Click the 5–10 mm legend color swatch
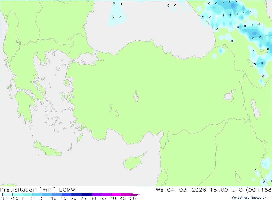Screen dimensions: 272x200 coord(47,195)
